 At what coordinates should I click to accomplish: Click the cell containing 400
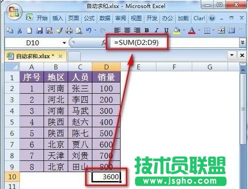pyautogui.click(x=106, y=122)
